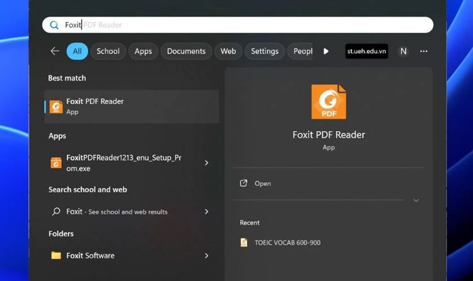
Task: Click the search magnifier icon in search box
Action: click(x=54, y=25)
